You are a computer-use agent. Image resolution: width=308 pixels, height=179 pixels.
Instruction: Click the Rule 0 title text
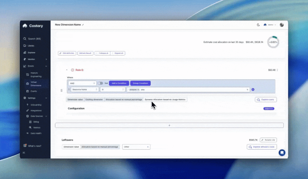coord(80,70)
